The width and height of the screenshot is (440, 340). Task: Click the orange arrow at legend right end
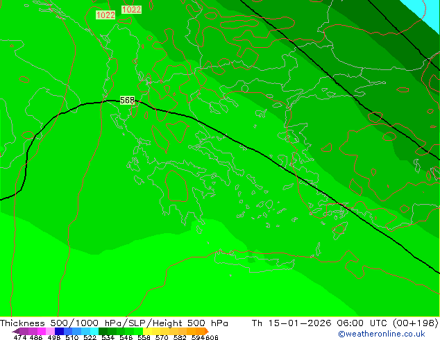pos(207,331)
